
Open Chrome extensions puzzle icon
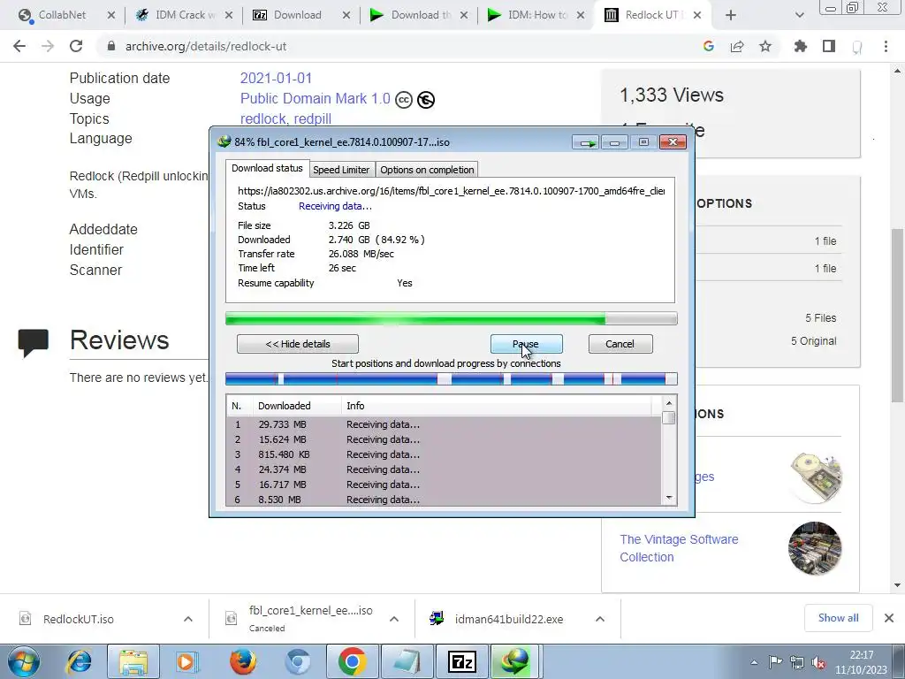coord(801,46)
